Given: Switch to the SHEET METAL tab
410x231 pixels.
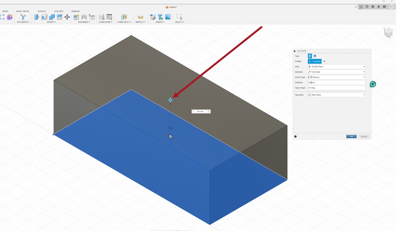Looking at the screenshot, I should click(23, 11).
